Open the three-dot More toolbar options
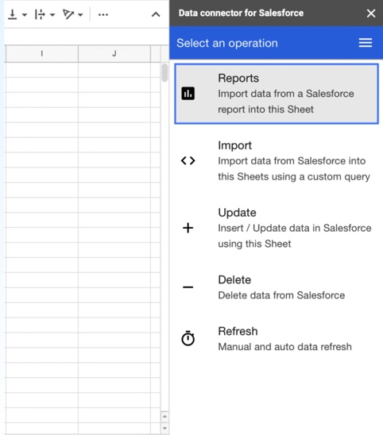This screenshot has height=435, width=383. (x=103, y=15)
